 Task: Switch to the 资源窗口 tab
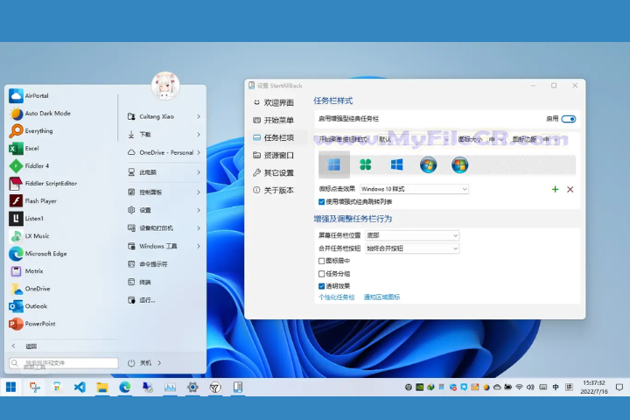274,155
